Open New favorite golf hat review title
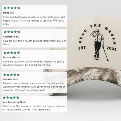 tap(14, 102)
